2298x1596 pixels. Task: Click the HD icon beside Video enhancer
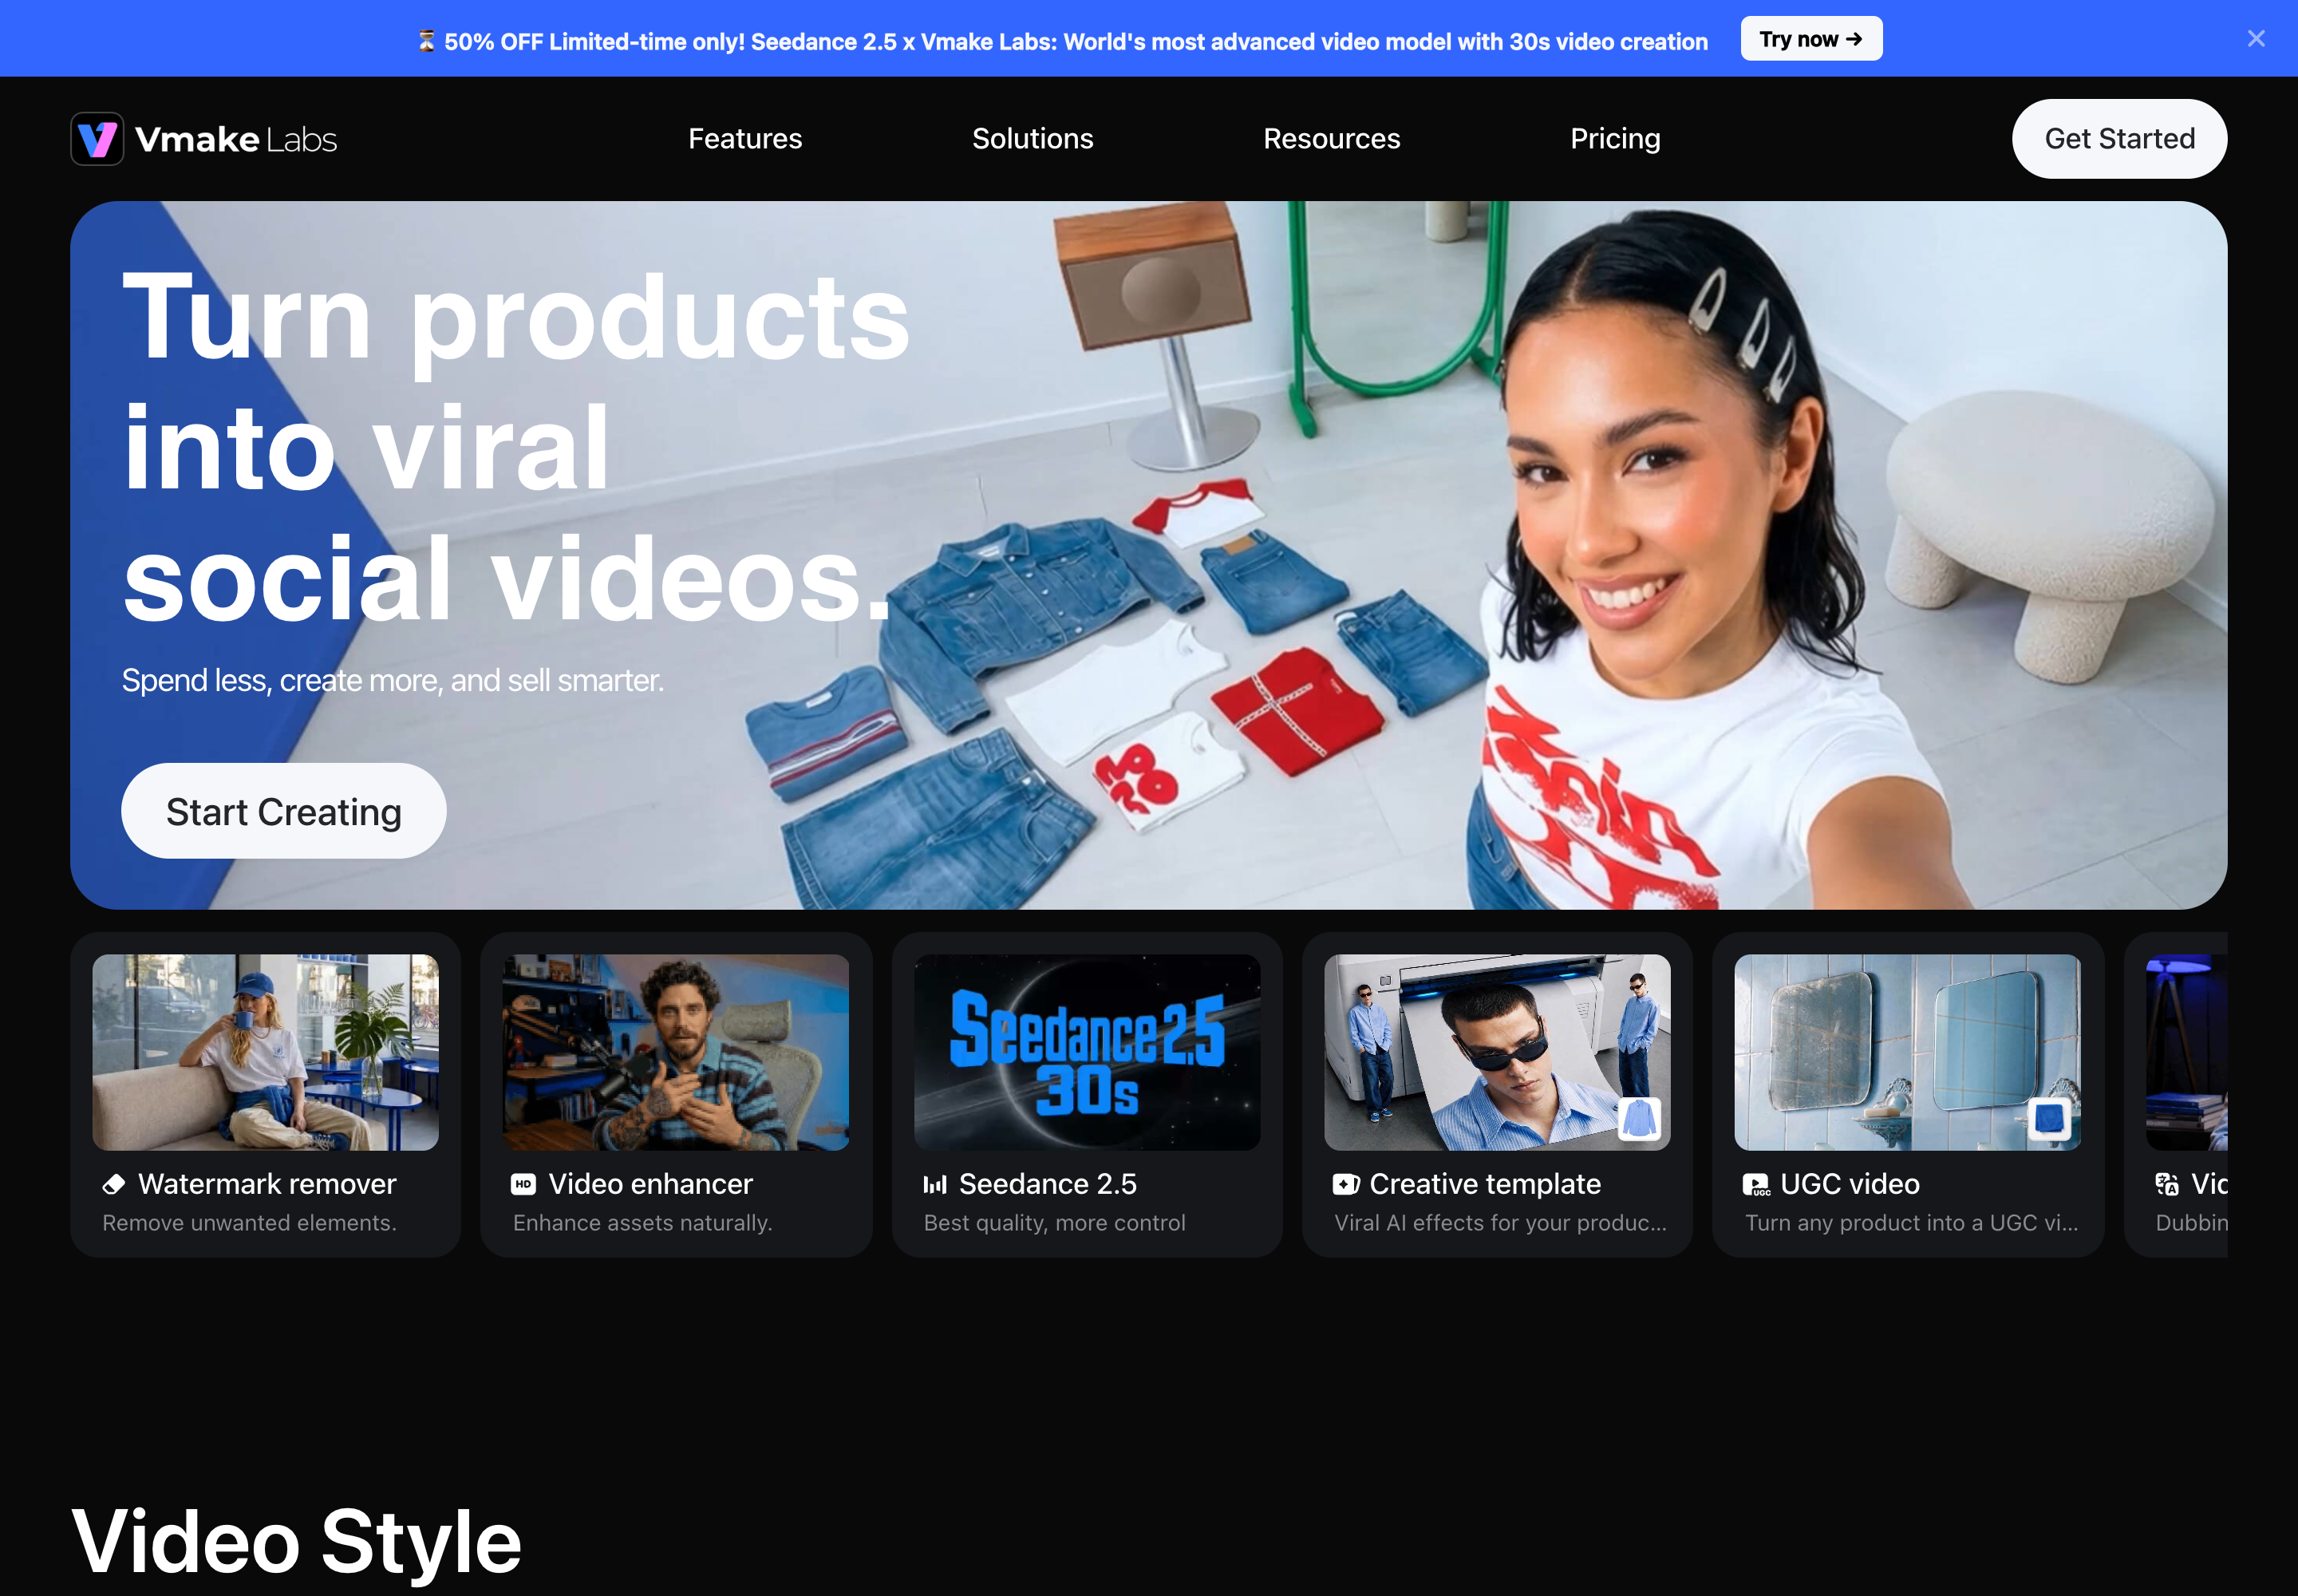coord(523,1184)
